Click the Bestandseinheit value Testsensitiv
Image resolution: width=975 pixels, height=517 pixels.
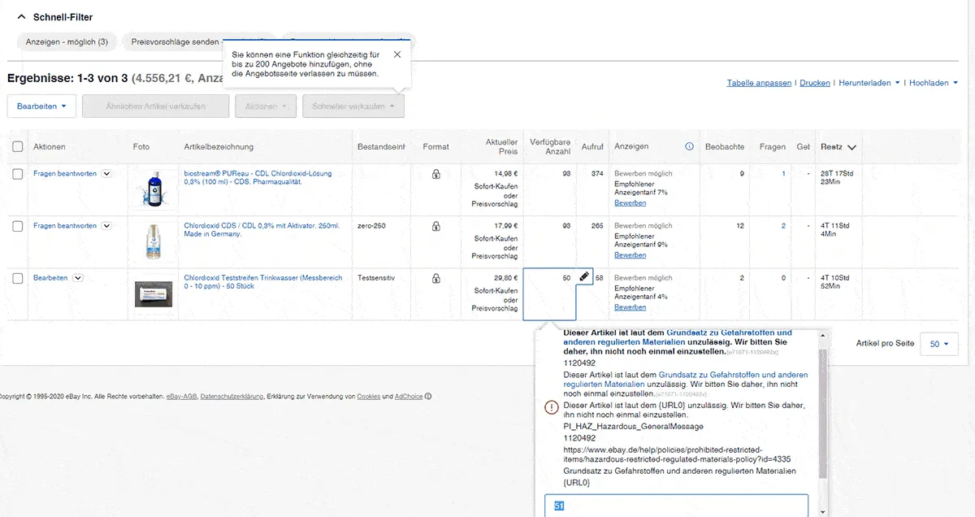tap(376, 278)
